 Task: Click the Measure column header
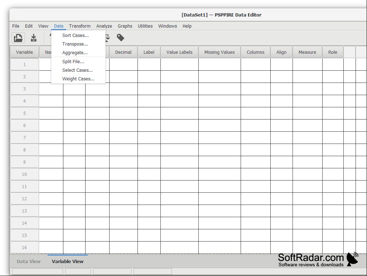click(x=307, y=52)
